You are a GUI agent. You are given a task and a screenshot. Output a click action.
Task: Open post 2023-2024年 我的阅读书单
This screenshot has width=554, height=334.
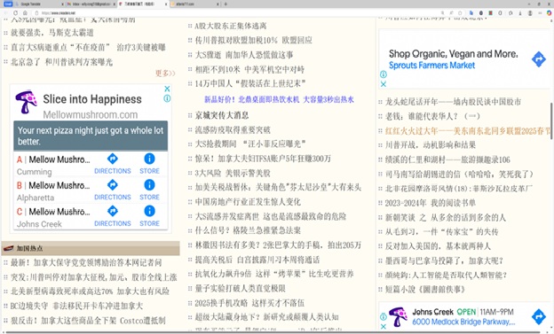(431, 203)
